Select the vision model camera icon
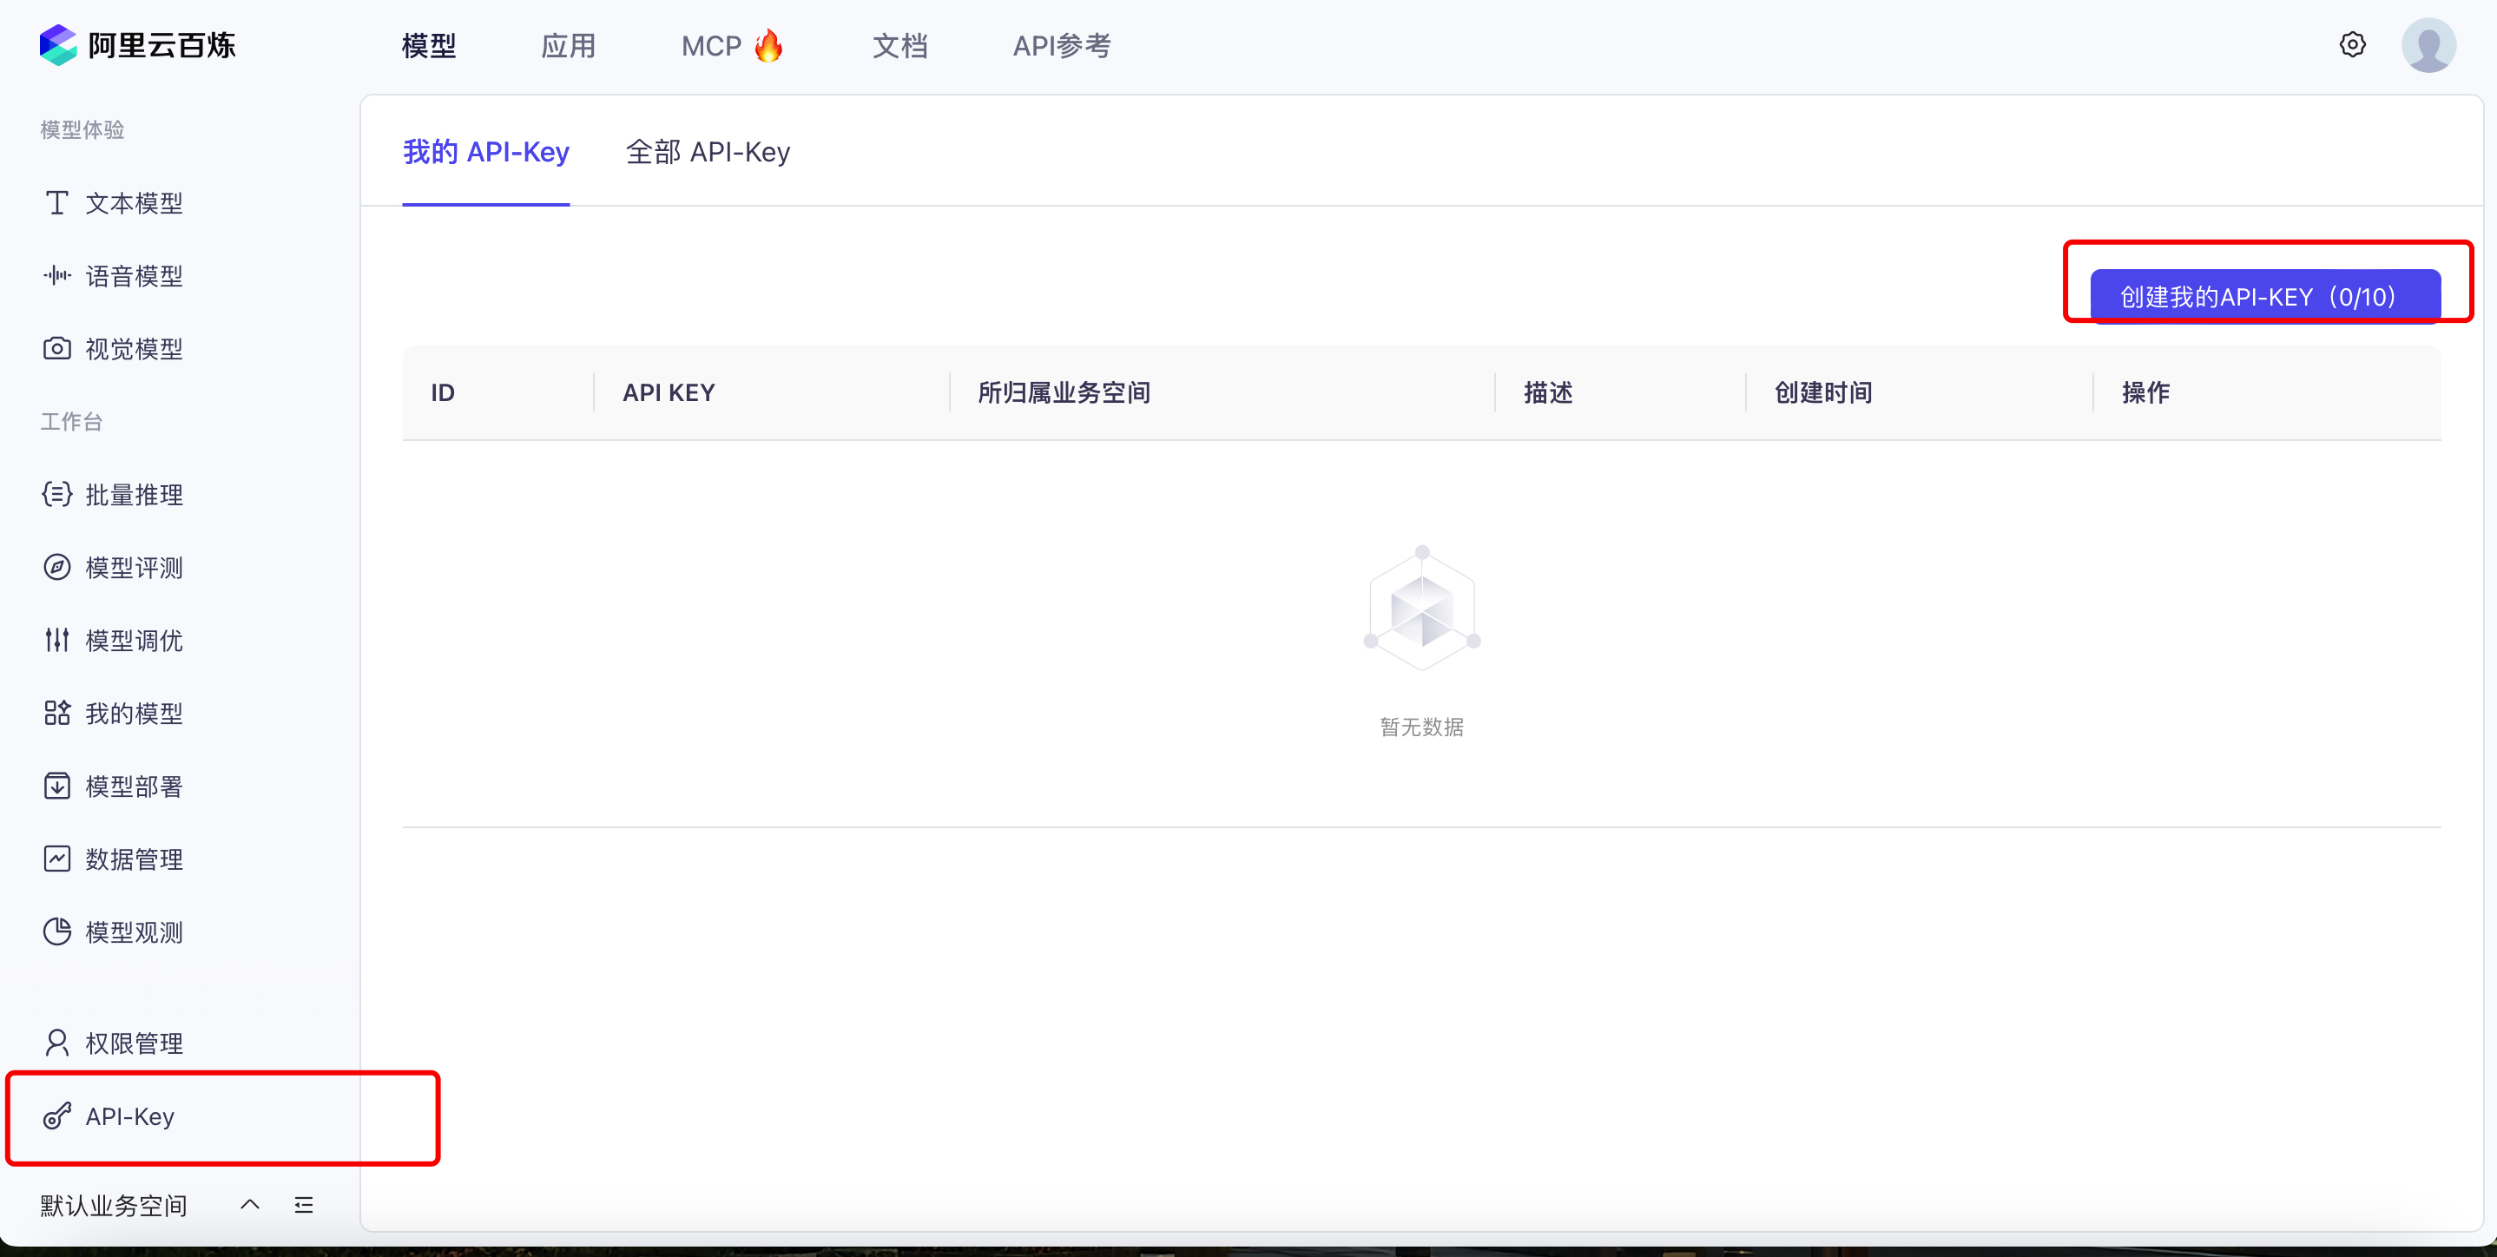Screen dimensions: 2497x1257 coord(56,348)
